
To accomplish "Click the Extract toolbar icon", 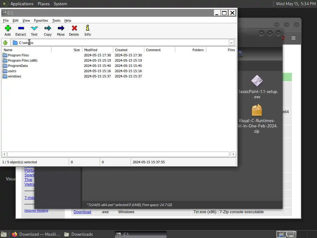I will click(21, 28).
